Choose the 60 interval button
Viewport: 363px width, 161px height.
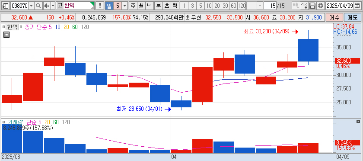[233, 6]
